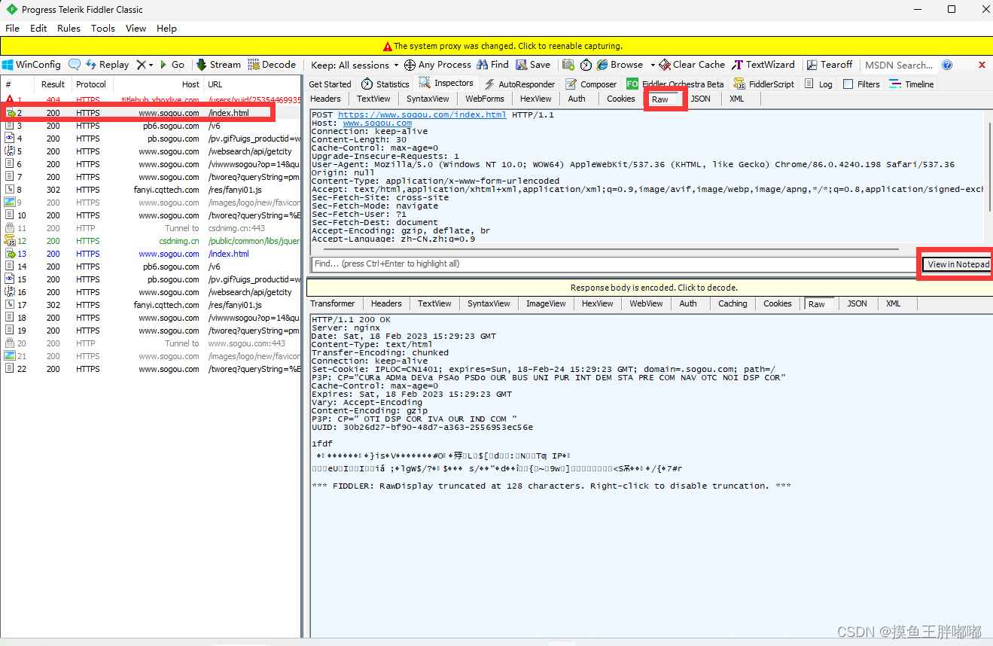Switch to the Composer tab

(591, 84)
